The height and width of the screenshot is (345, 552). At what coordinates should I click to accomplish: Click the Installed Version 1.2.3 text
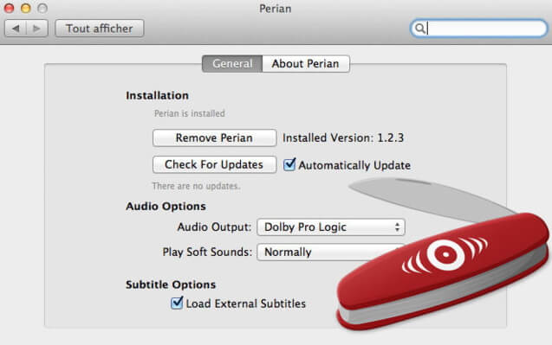(x=343, y=137)
